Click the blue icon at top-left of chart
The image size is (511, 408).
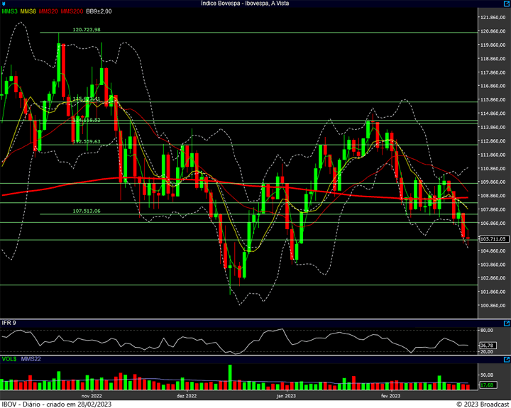pyautogui.click(x=4, y=4)
